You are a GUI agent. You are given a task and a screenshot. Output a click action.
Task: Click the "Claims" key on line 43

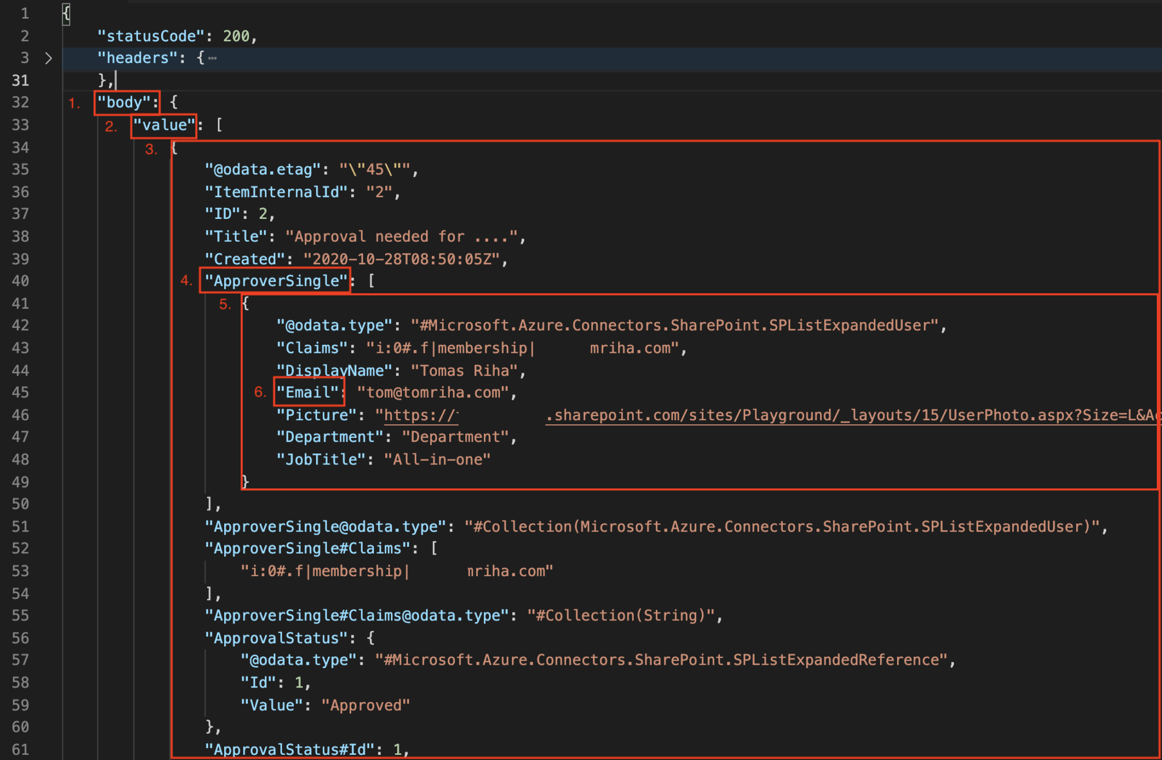[311, 348]
